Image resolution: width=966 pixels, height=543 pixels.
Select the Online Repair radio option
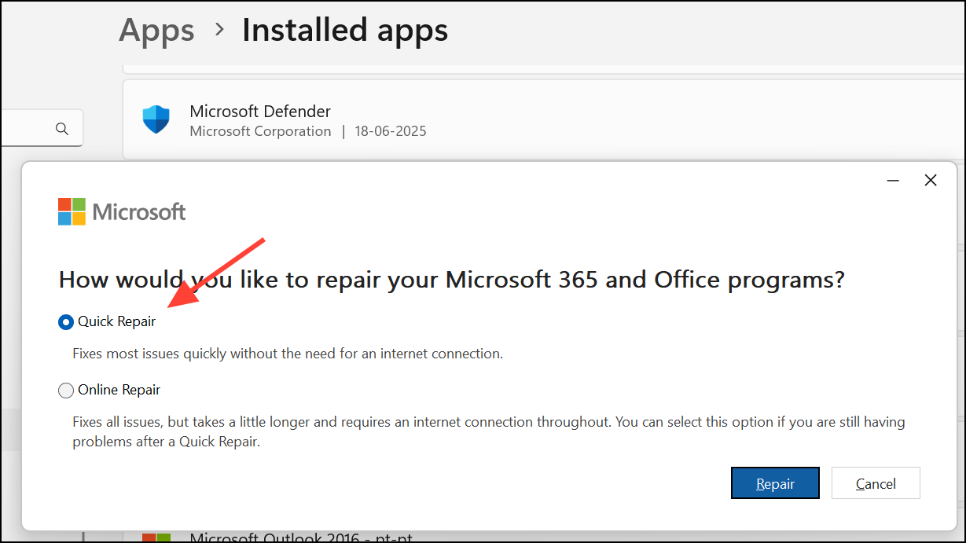(66, 390)
